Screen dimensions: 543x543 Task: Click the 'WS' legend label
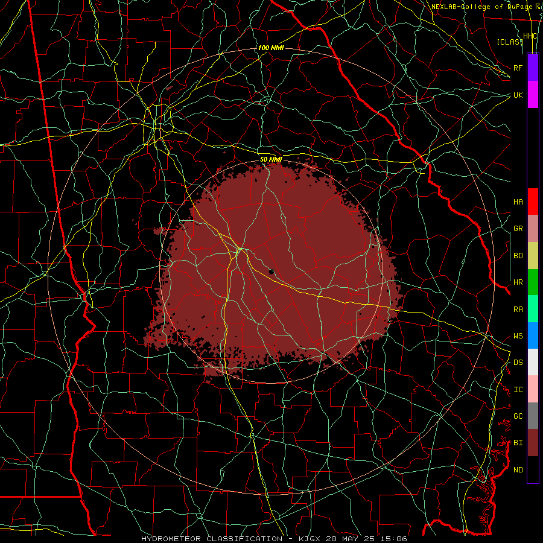pos(518,336)
